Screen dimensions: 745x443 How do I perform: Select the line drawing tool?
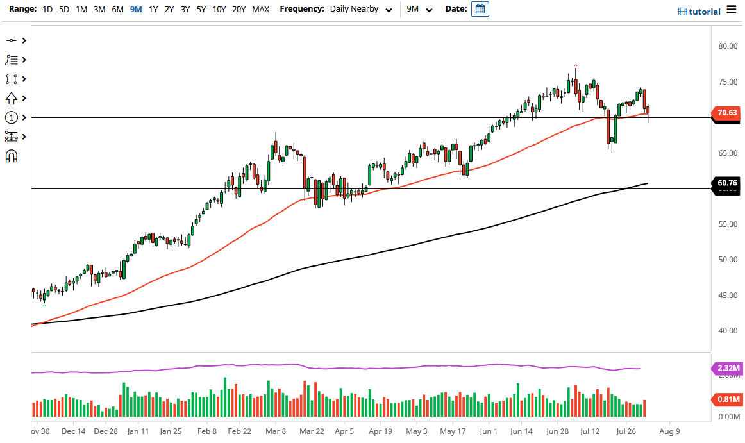click(x=12, y=40)
